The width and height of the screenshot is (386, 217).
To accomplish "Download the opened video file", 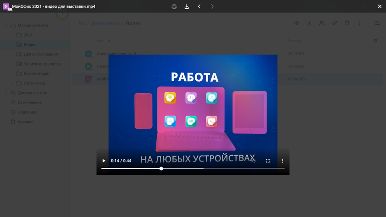I will point(187,6).
